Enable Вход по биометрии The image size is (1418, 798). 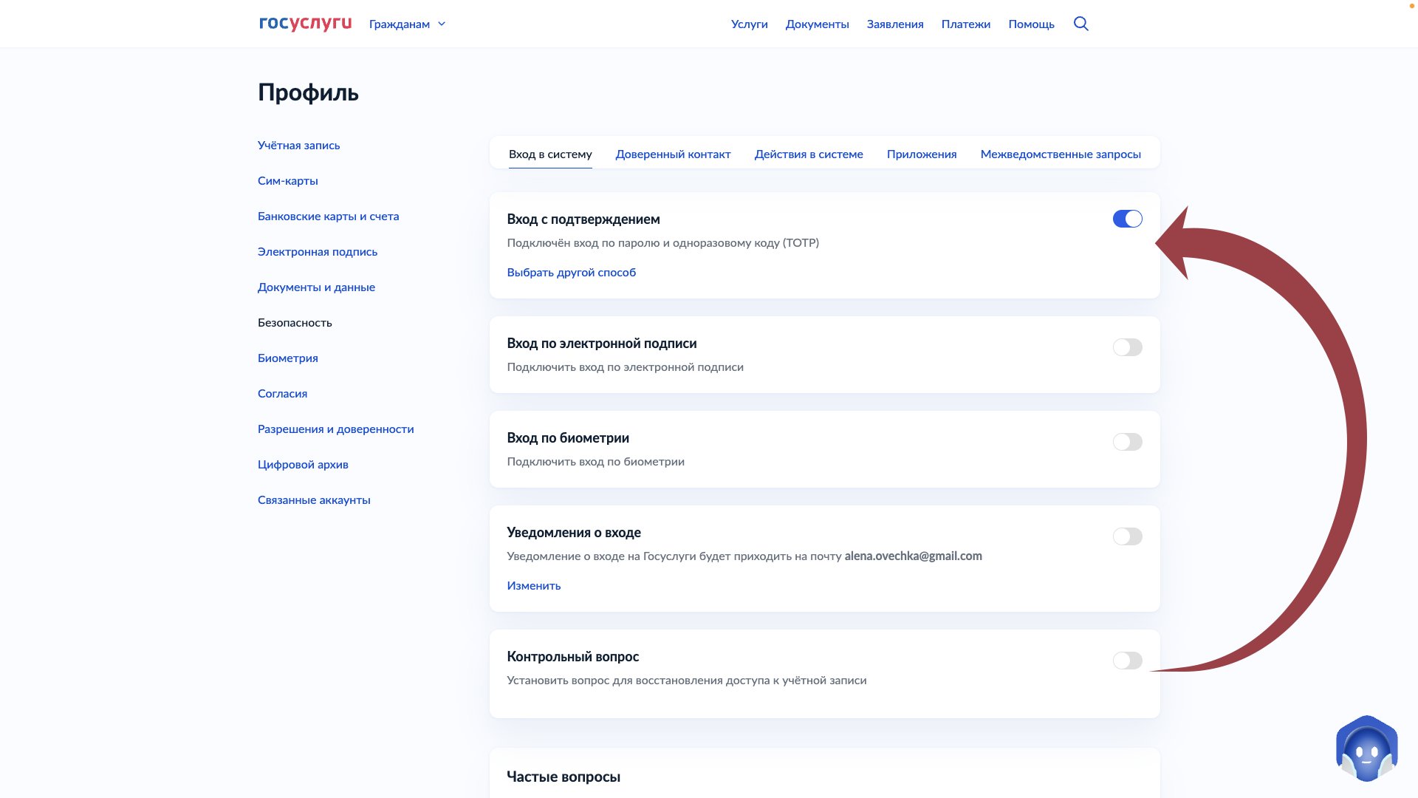1127,442
